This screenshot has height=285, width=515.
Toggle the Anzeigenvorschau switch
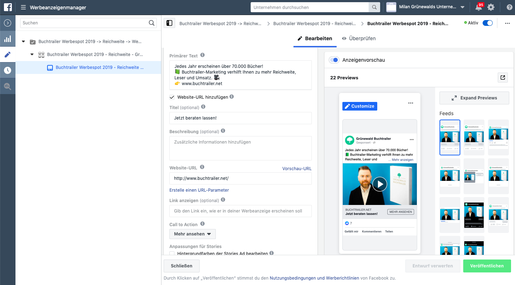[334, 60]
